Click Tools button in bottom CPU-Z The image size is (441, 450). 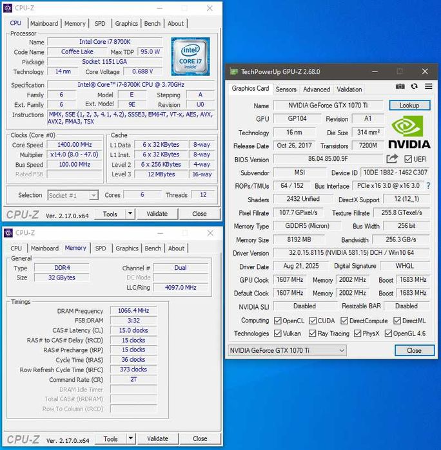[111, 439]
